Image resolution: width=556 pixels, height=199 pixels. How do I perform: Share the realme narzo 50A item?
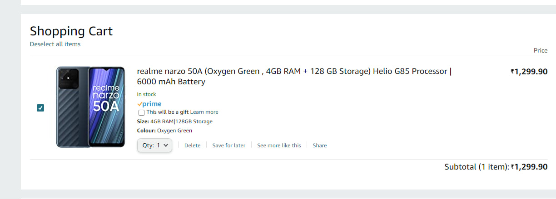tap(320, 146)
